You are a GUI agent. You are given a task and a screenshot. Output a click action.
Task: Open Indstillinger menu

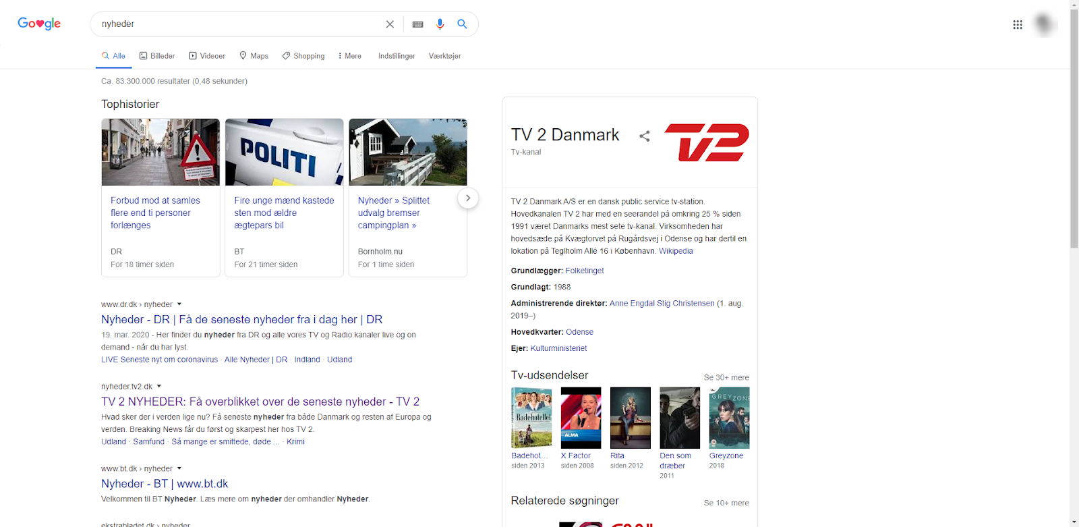[397, 56]
